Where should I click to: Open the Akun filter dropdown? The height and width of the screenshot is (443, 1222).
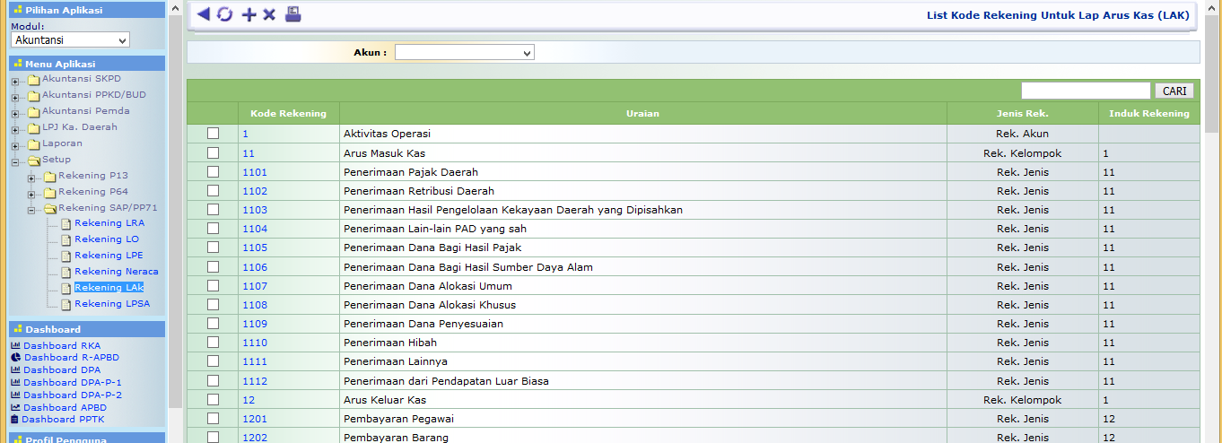pyautogui.click(x=464, y=53)
